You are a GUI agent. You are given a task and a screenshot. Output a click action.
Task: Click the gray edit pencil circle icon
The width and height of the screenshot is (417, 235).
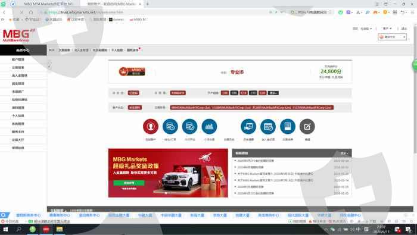click(x=307, y=126)
